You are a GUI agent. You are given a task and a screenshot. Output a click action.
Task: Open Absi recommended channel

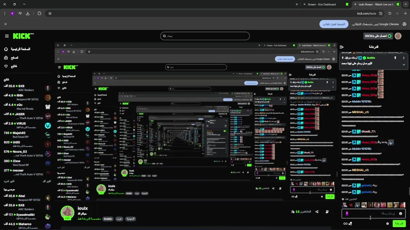click(27, 198)
